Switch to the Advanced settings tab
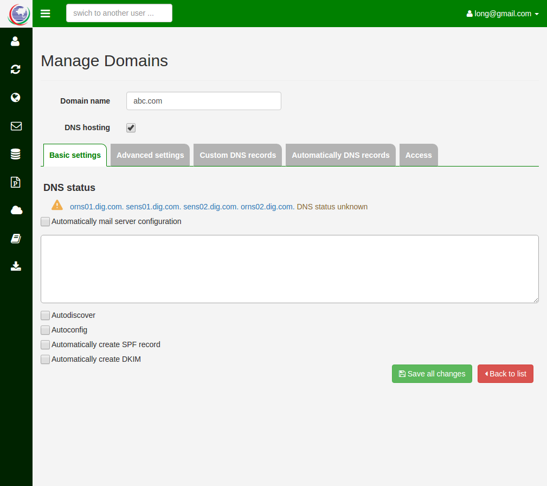 click(x=150, y=155)
